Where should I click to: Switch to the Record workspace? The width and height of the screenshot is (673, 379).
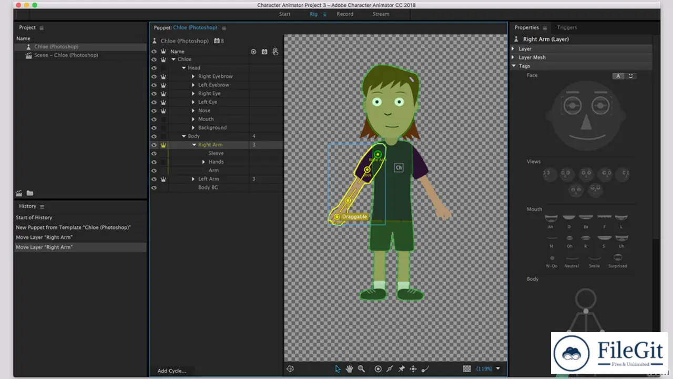tap(345, 14)
